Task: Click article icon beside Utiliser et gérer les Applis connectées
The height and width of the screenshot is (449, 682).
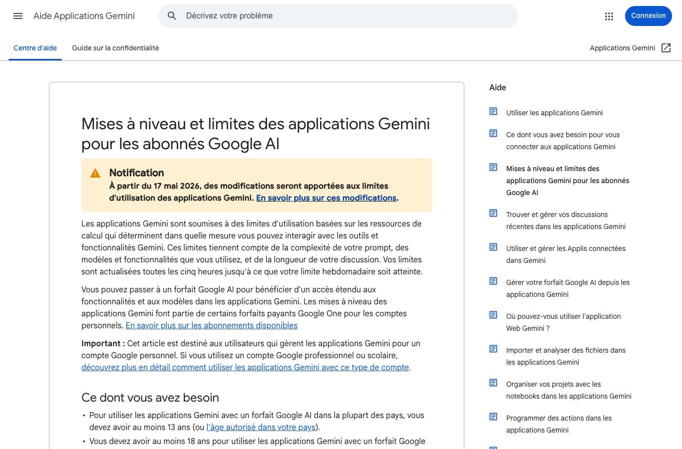Action: pyautogui.click(x=493, y=247)
